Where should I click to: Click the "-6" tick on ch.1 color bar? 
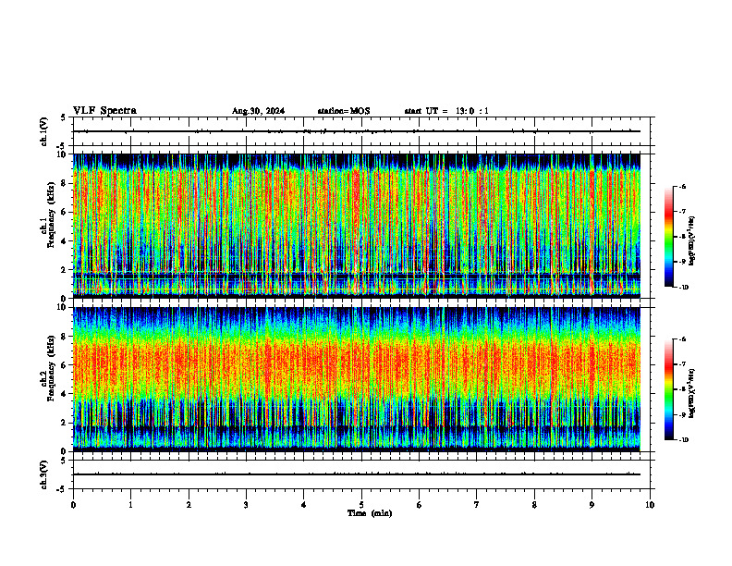pyautogui.click(x=682, y=186)
